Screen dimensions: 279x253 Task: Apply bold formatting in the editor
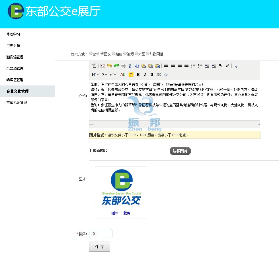(138, 75)
